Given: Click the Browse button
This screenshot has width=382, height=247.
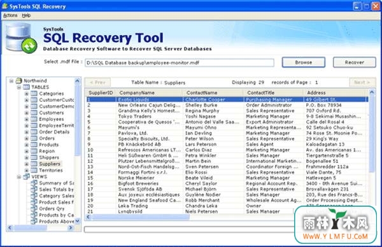Looking at the screenshot, I should [303, 62].
